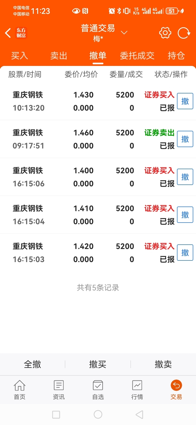
Task: Cancel the 1.460 sell order with 撤
Action: tap(185, 139)
